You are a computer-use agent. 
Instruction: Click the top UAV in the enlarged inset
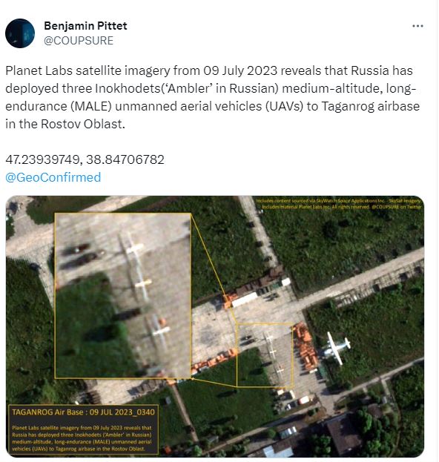click(132, 248)
